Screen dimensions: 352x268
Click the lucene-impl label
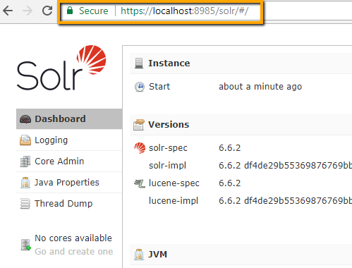point(174,201)
